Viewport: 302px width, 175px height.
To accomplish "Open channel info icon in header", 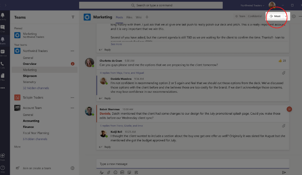I will [x=294, y=16].
